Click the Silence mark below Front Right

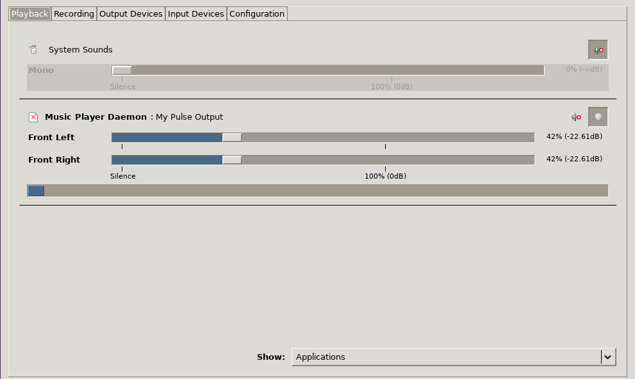(123, 176)
